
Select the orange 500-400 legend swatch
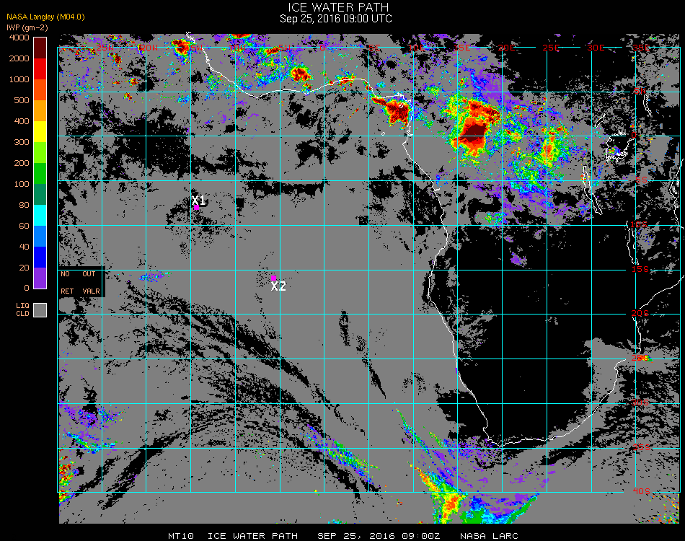click(x=40, y=110)
